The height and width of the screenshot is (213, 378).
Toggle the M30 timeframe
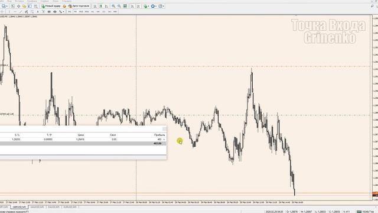(x=87, y=12)
